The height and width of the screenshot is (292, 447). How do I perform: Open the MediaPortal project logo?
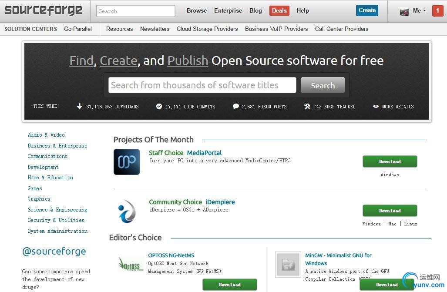[x=127, y=162]
